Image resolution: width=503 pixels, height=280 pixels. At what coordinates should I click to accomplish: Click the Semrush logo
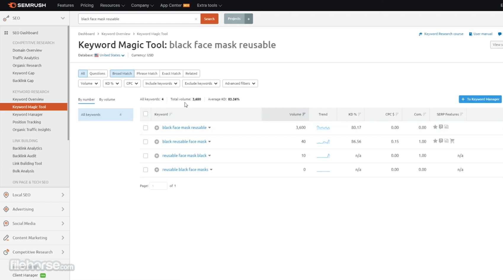pyautogui.click(x=27, y=5)
